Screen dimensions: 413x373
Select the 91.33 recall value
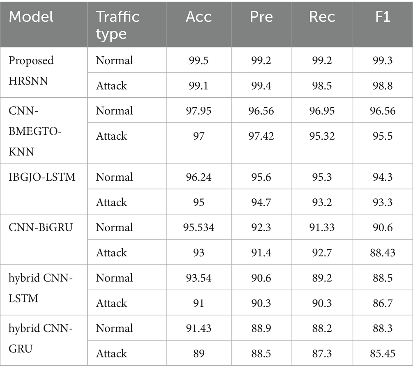(322, 228)
